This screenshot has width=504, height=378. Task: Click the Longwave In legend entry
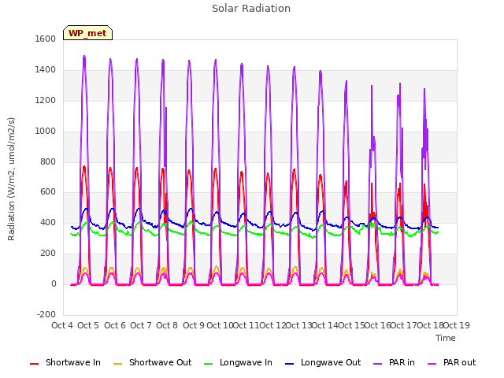(238, 362)
